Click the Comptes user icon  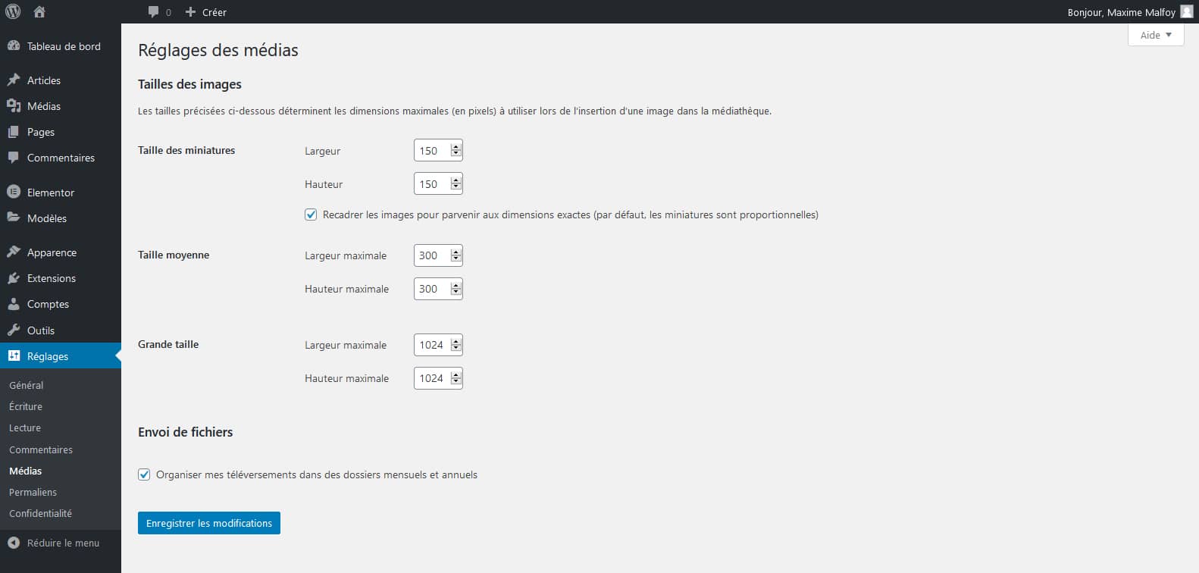click(14, 303)
